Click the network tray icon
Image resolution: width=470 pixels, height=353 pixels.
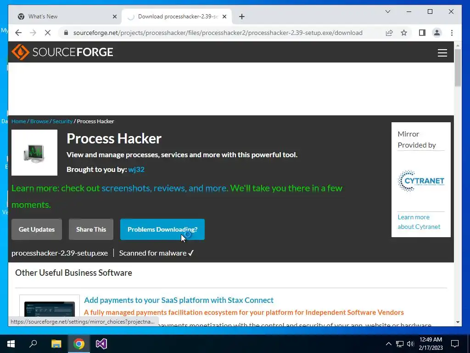point(400,344)
